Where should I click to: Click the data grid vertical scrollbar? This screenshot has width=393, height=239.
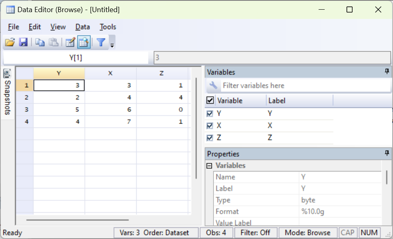coord(196,128)
